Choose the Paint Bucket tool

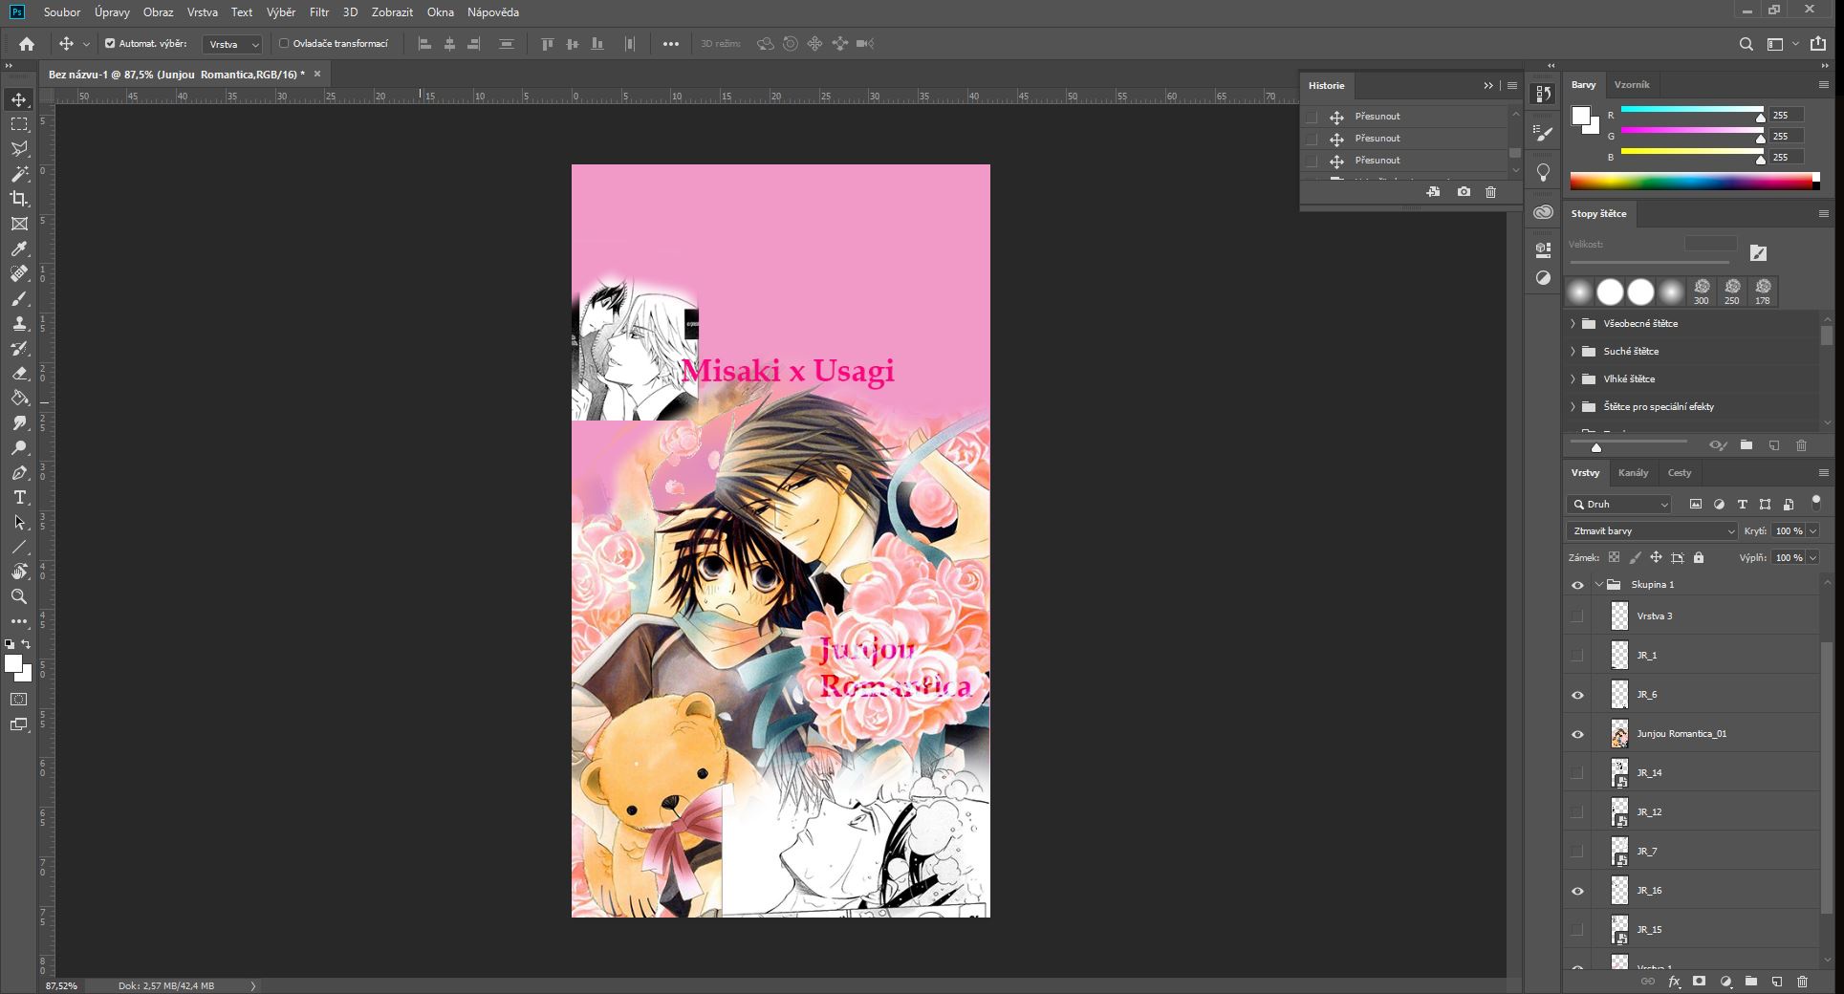point(19,399)
